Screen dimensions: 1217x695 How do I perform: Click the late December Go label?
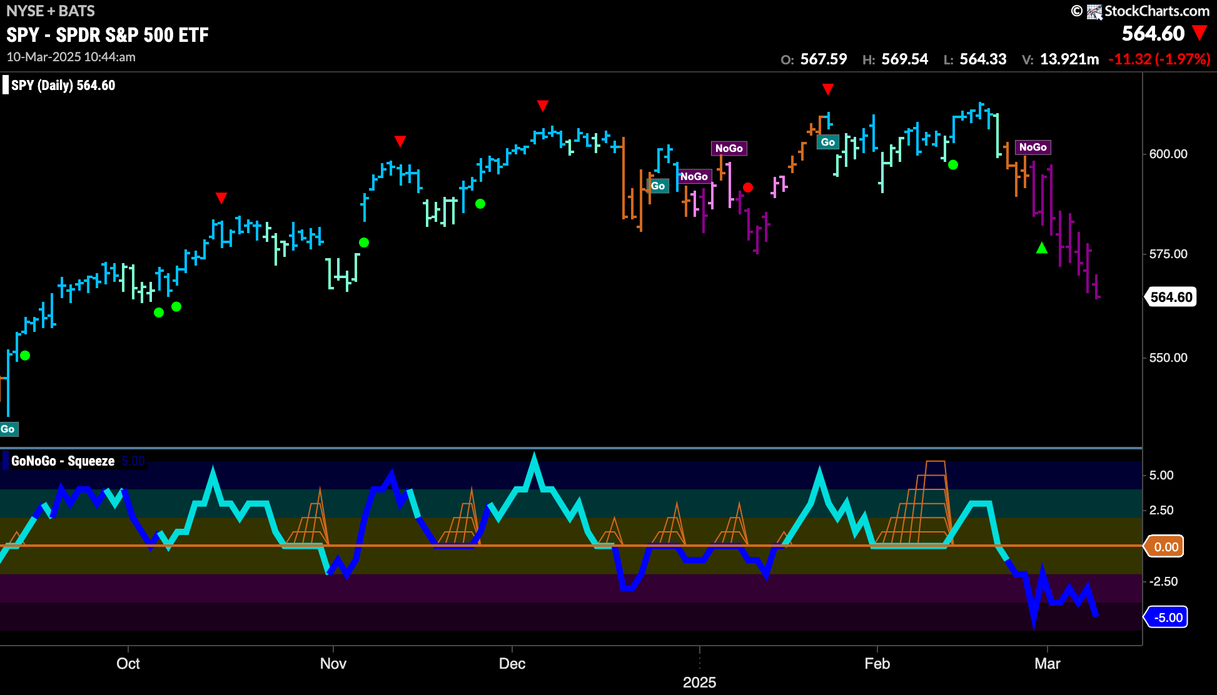[658, 186]
